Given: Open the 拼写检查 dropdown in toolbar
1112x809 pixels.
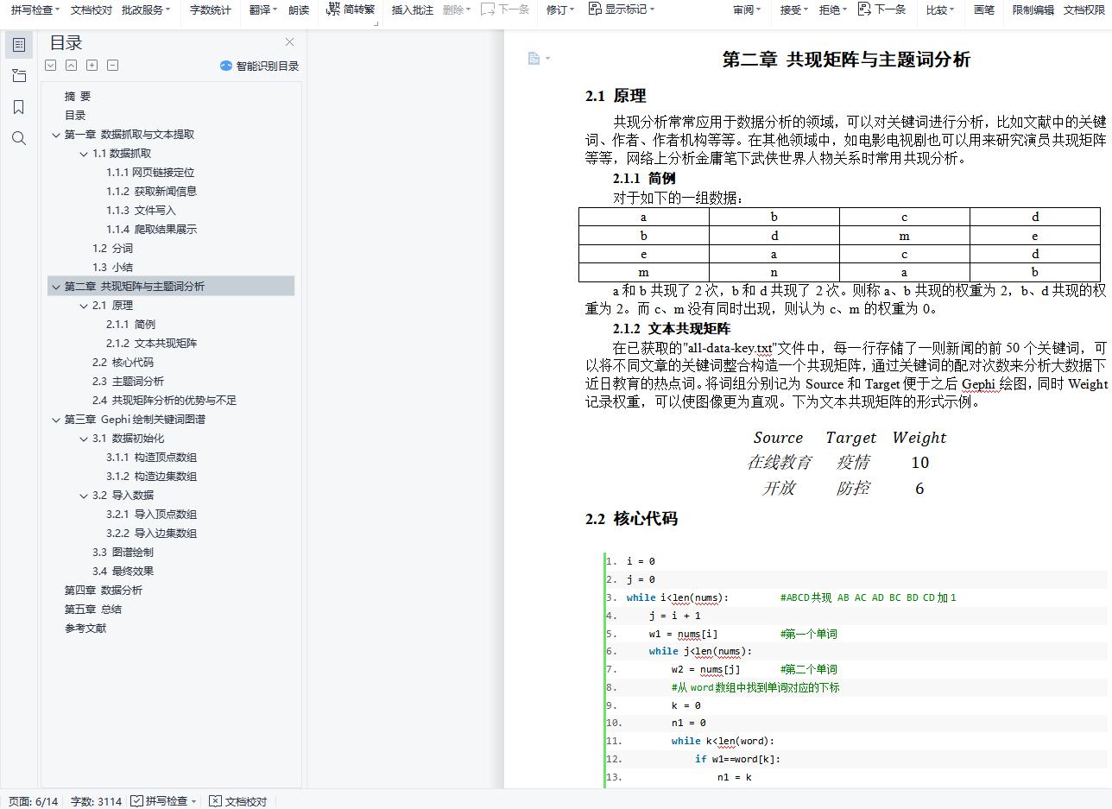Looking at the screenshot, I should click(x=35, y=10).
